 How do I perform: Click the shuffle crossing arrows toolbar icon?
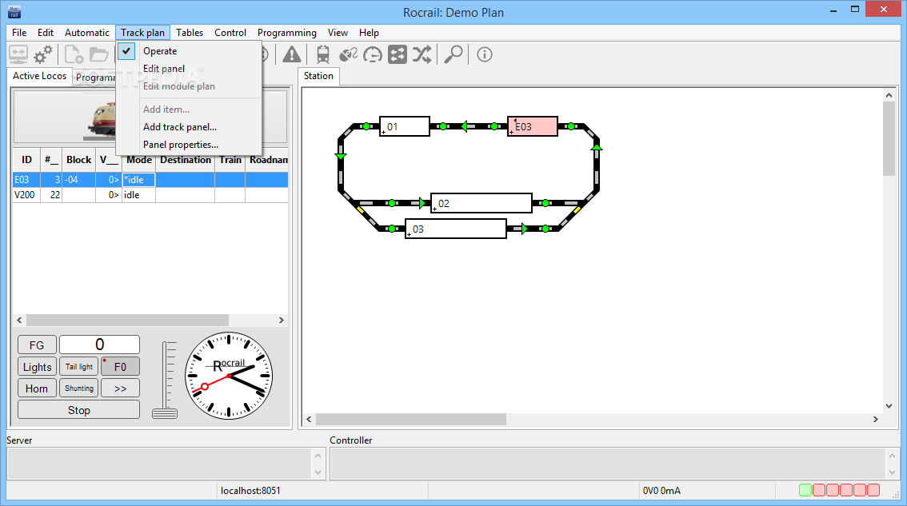point(422,55)
